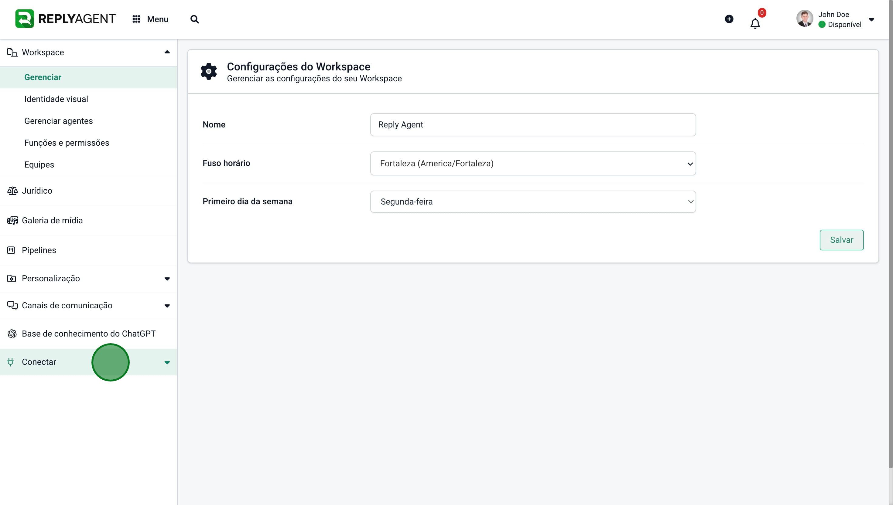This screenshot has height=505, width=893.
Task: Click the Workspace sidebar icon
Action: [12, 53]
